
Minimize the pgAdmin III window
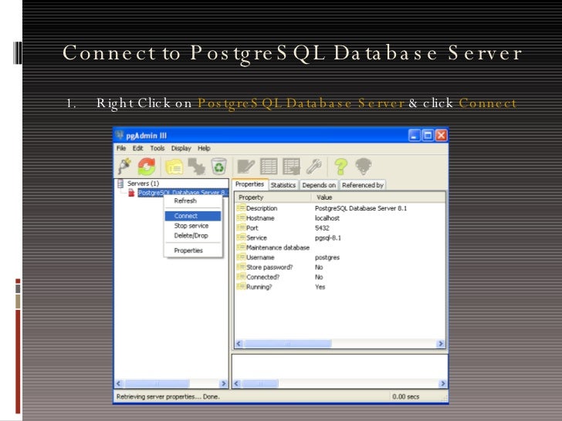click(414, 136)
